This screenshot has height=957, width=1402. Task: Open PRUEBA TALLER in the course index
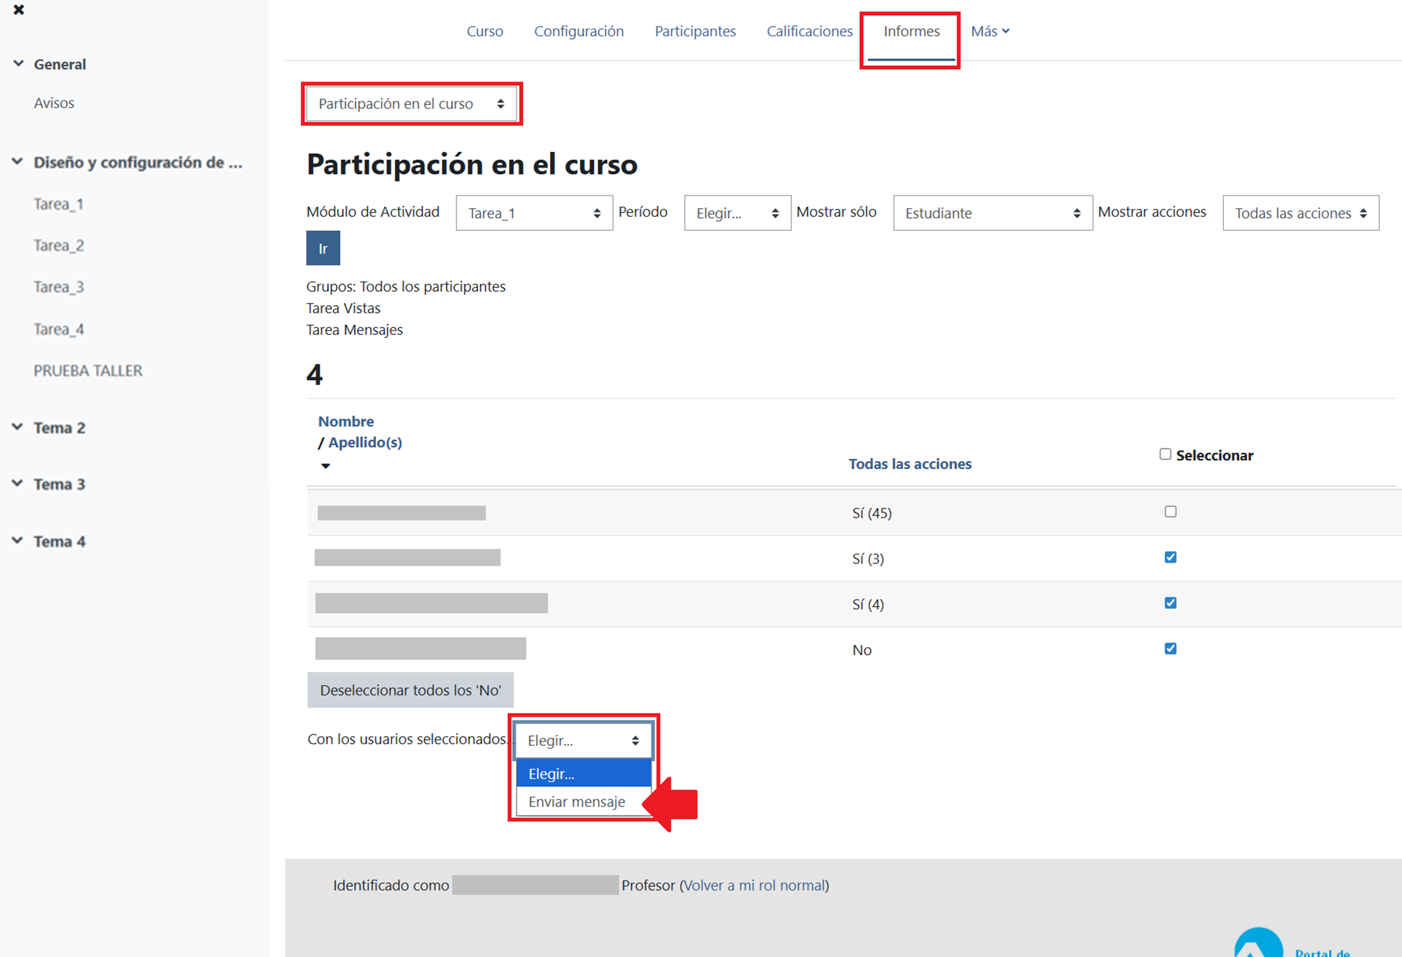pyautogui.click(x=88, y=370)
